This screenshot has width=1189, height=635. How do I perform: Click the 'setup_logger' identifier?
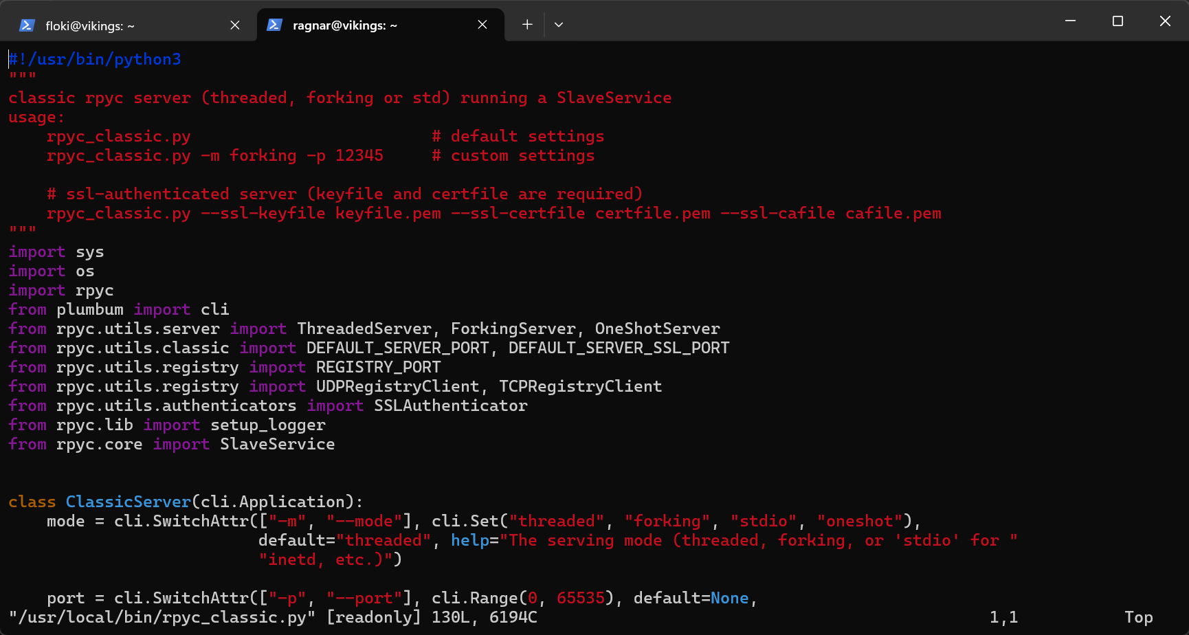(268, 425)
